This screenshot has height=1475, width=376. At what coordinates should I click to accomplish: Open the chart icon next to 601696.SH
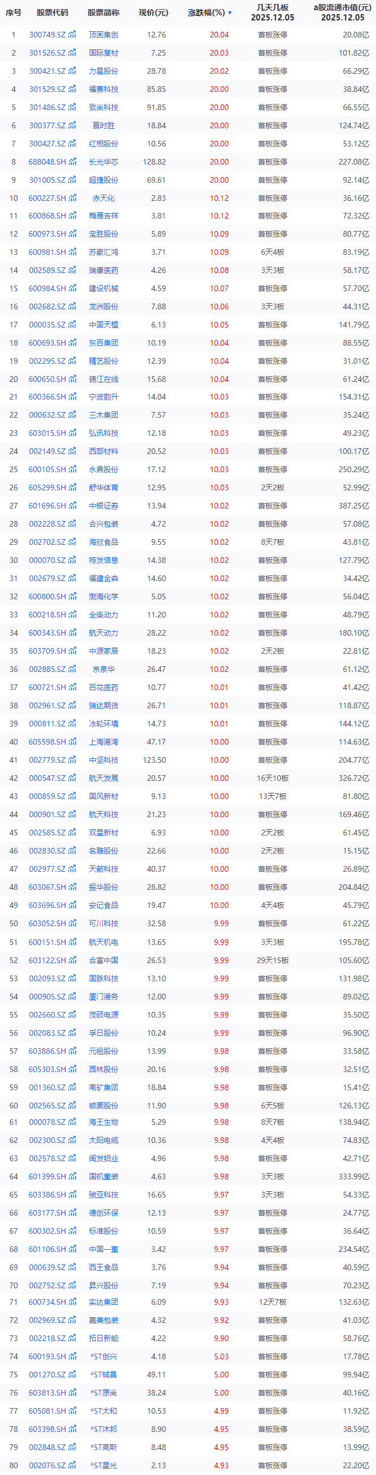coord(72,506)
